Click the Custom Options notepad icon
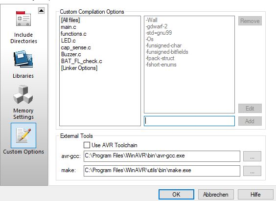Viewport: 276px width, 201px height. 23,135
